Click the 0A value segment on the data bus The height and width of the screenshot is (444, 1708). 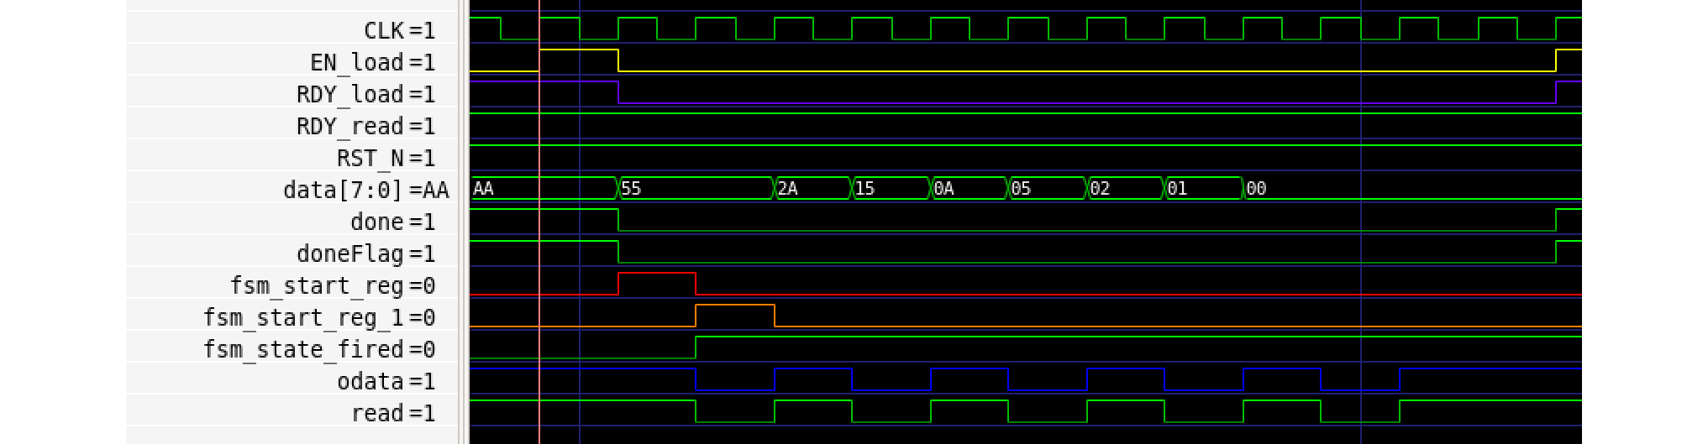[969, 189]
